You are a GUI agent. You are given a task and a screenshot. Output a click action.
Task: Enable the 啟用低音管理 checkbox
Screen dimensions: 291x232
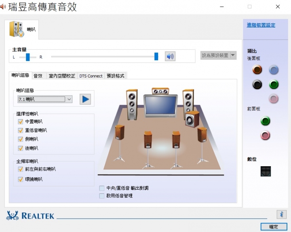coord(102,196)
